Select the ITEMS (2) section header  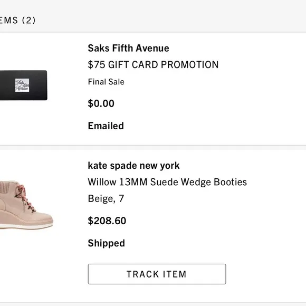click(17, 20)
